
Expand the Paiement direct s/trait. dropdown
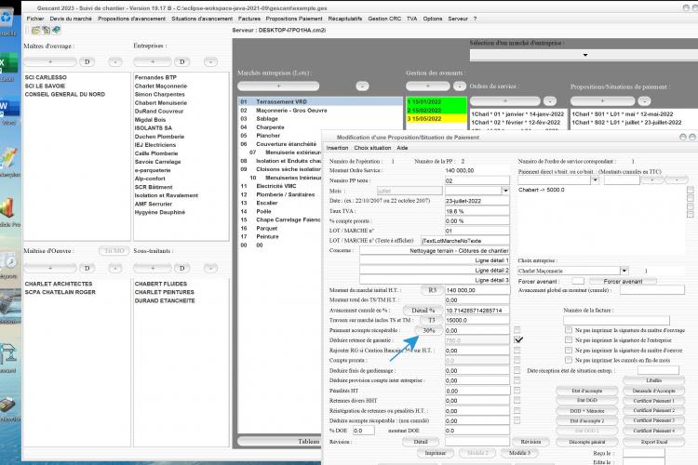596,179
